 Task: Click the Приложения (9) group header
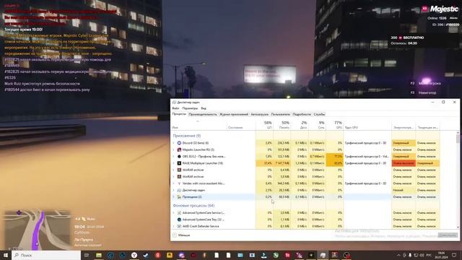[187, 136]
